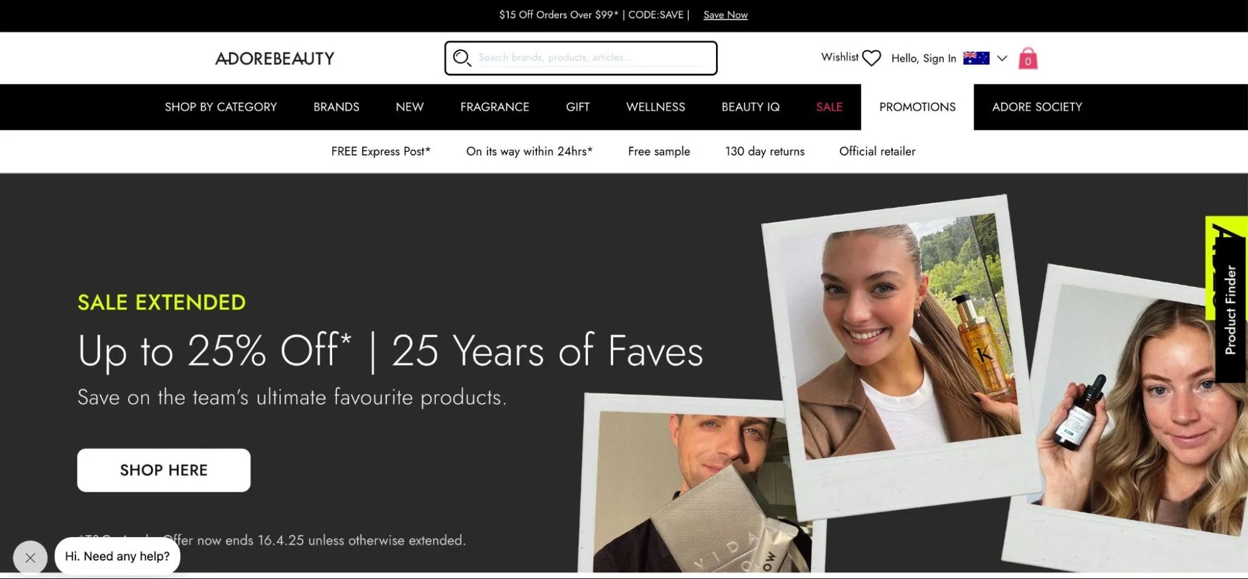Open the 'Hi. Need any help?' chat
The height and width of the screenshot is (579, 1248).
(x=117, y=556)
